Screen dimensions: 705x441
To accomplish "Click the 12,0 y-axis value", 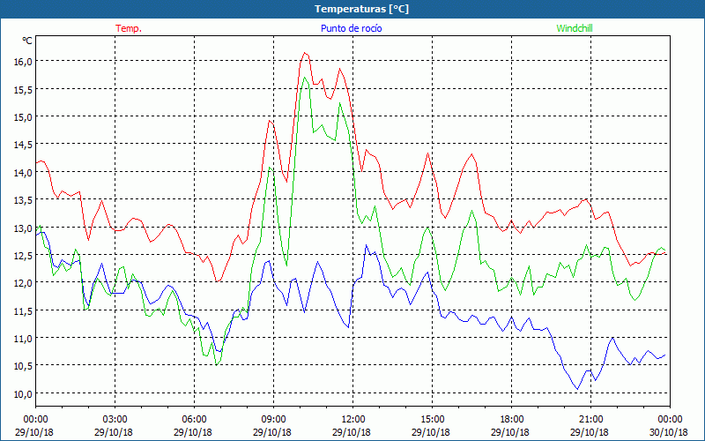I will click(x=23, y=283).
